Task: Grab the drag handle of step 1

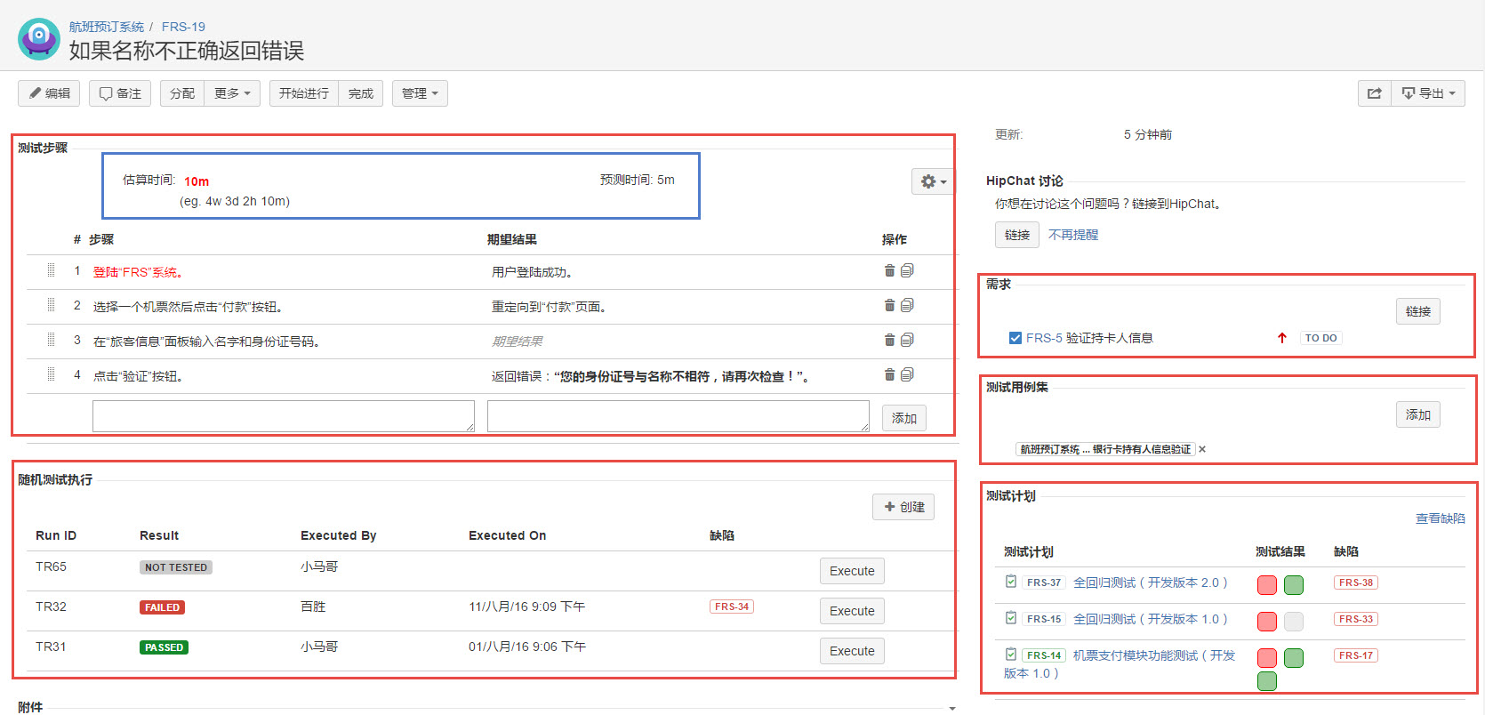Action: click(x=51, y=270)
